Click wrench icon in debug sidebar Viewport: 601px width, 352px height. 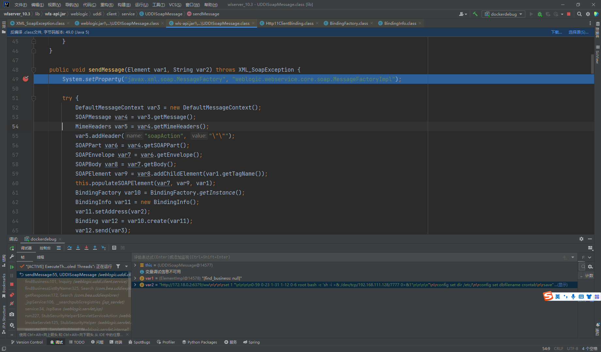pyautogui.click(x=12, y=257)
